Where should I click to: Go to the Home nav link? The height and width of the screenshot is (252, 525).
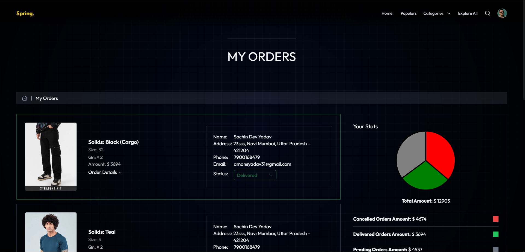coord(387,13)
